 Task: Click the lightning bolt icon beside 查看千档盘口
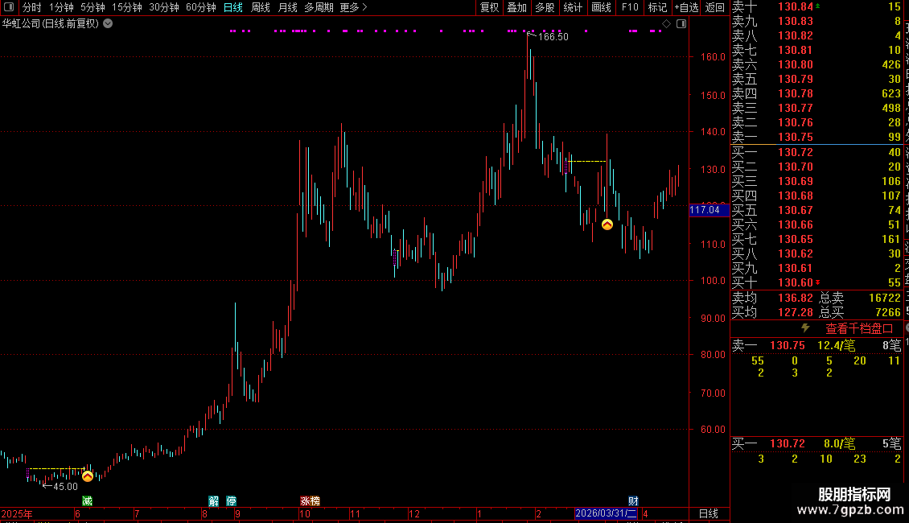click(x=805, y=328)
